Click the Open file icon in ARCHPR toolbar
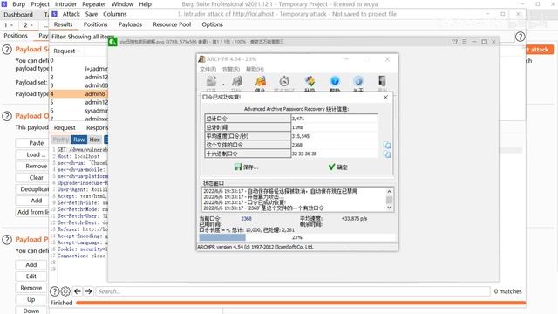 tap(211, 82)
